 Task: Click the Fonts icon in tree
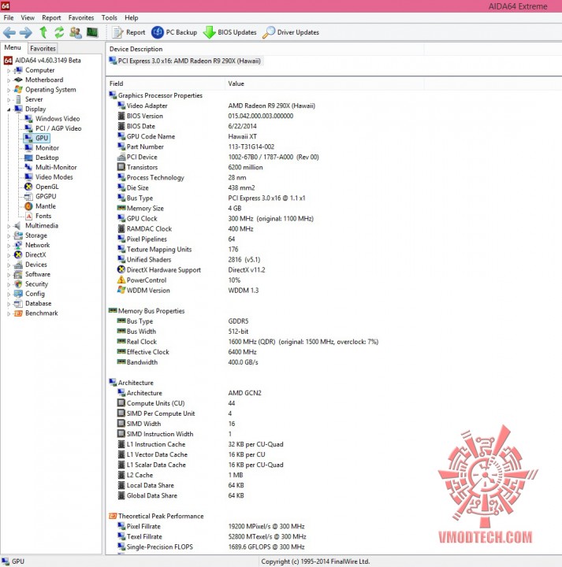point(28,216)
